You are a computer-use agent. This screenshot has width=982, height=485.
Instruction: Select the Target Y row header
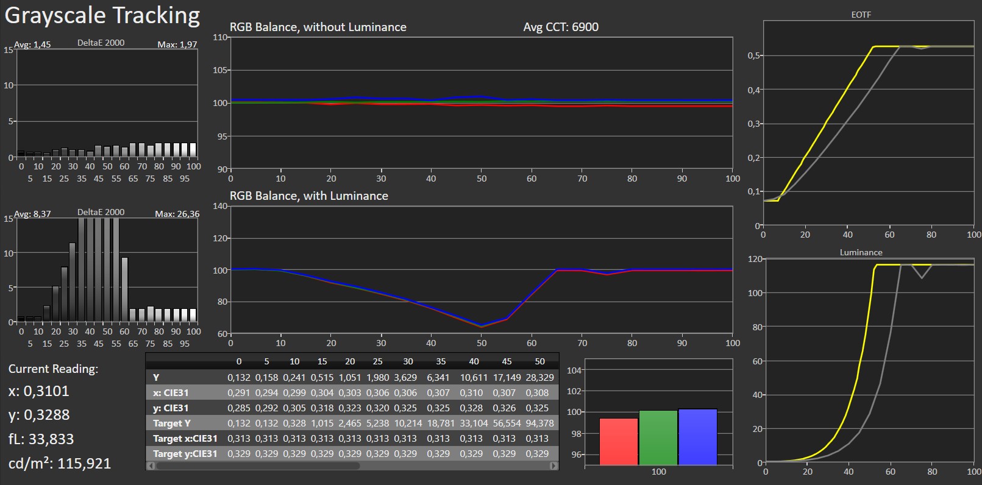click(172, 423)
